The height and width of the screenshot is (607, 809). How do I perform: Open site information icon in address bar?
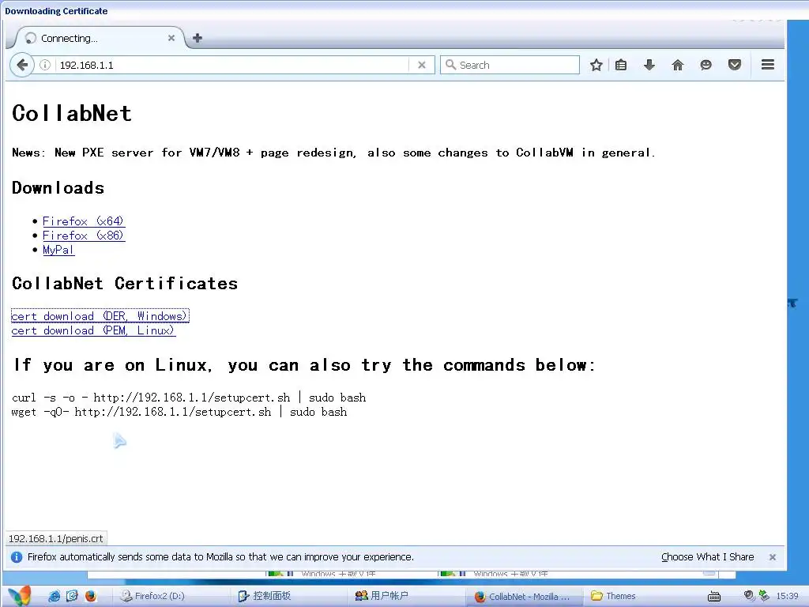45,65
